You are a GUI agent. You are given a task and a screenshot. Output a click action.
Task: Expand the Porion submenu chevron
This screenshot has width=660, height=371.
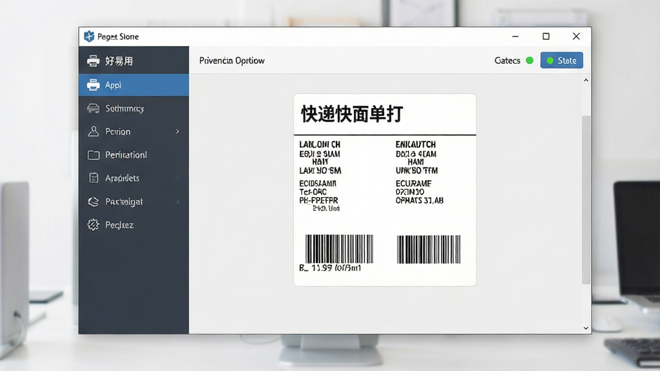(x=177, y=131)
